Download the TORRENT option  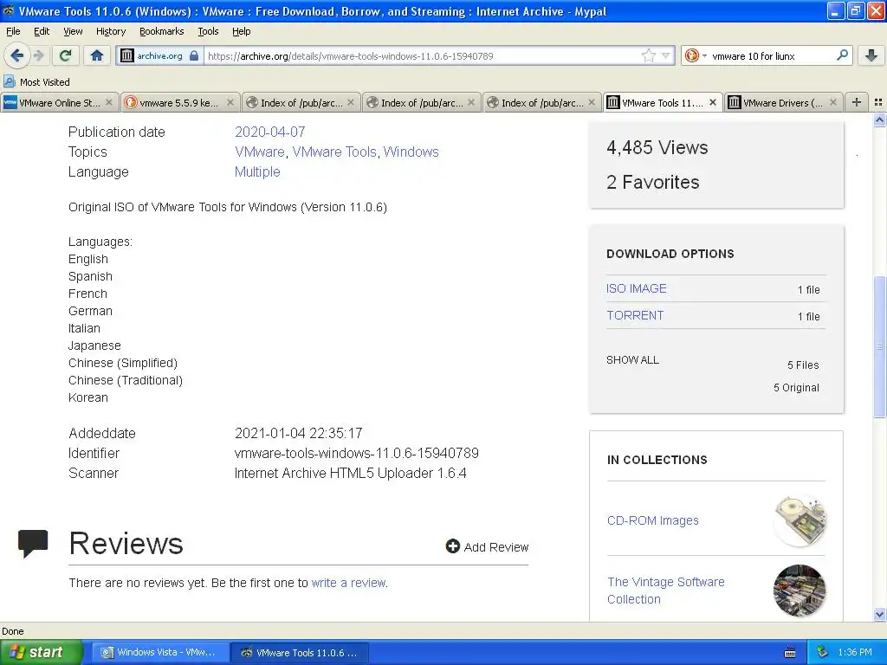point(635,315)
